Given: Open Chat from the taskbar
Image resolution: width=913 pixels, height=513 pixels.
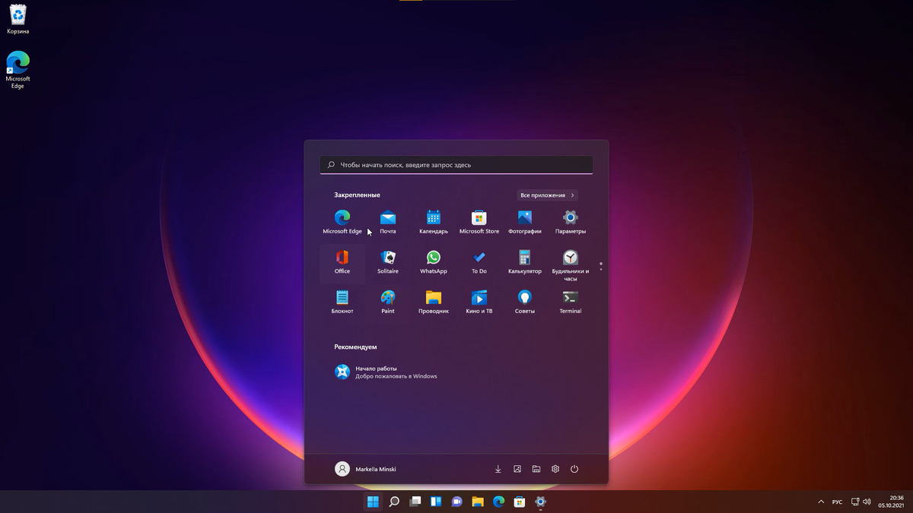Looking at the screenshot, I should (456, 502).
